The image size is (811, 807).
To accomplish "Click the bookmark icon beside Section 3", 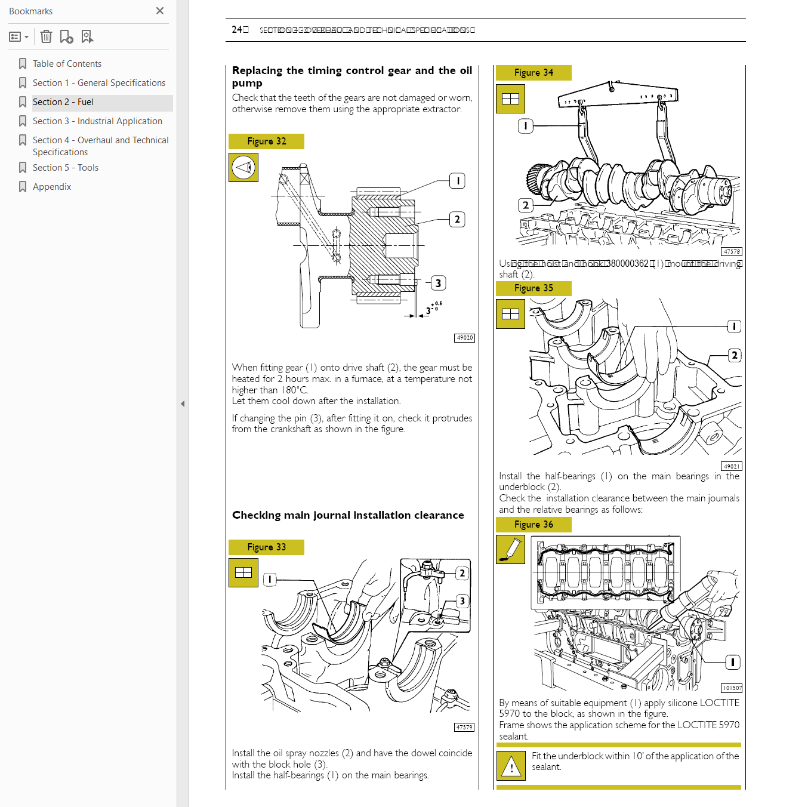I will (x=23, y=121).
